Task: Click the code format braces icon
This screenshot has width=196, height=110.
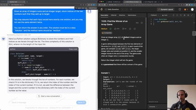Action: point(177,15)
